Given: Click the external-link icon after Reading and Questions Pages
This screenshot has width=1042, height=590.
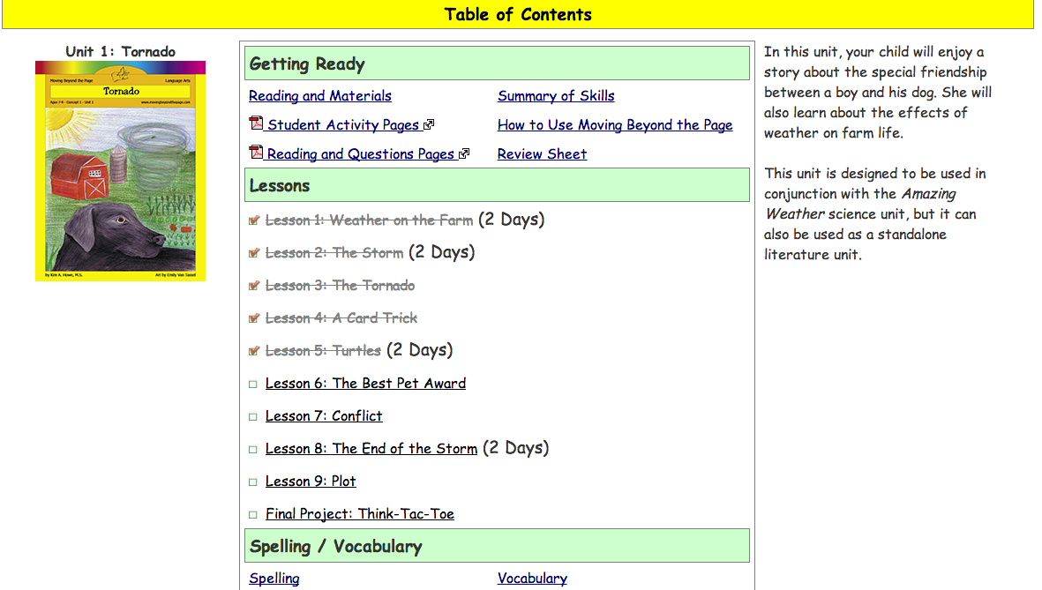Looking at the screenshot, I should pos(464,154).
